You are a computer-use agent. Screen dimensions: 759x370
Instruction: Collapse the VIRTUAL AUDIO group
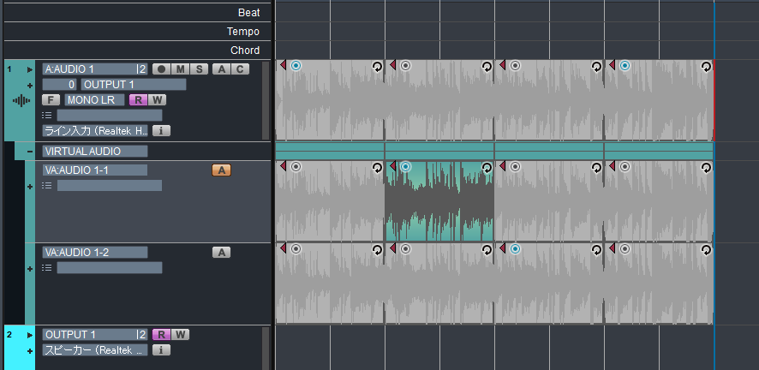31,152
